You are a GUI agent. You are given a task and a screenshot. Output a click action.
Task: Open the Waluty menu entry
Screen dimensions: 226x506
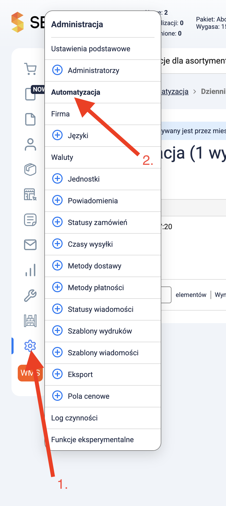[x=103, y=157]
